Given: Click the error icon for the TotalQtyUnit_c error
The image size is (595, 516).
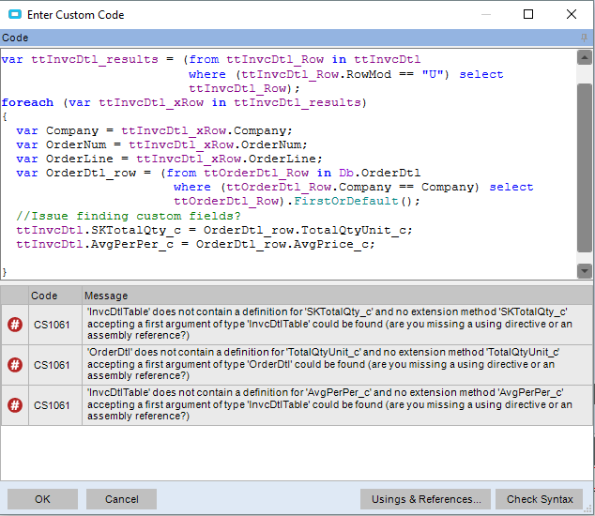Looking at the screenshot, I should click(15, 365).
